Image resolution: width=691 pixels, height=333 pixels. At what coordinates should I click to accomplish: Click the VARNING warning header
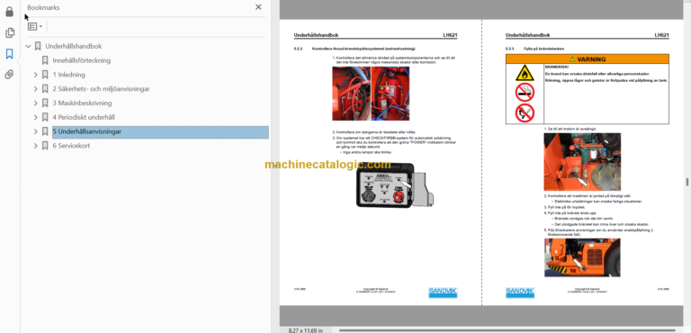[x=587, y=59]
